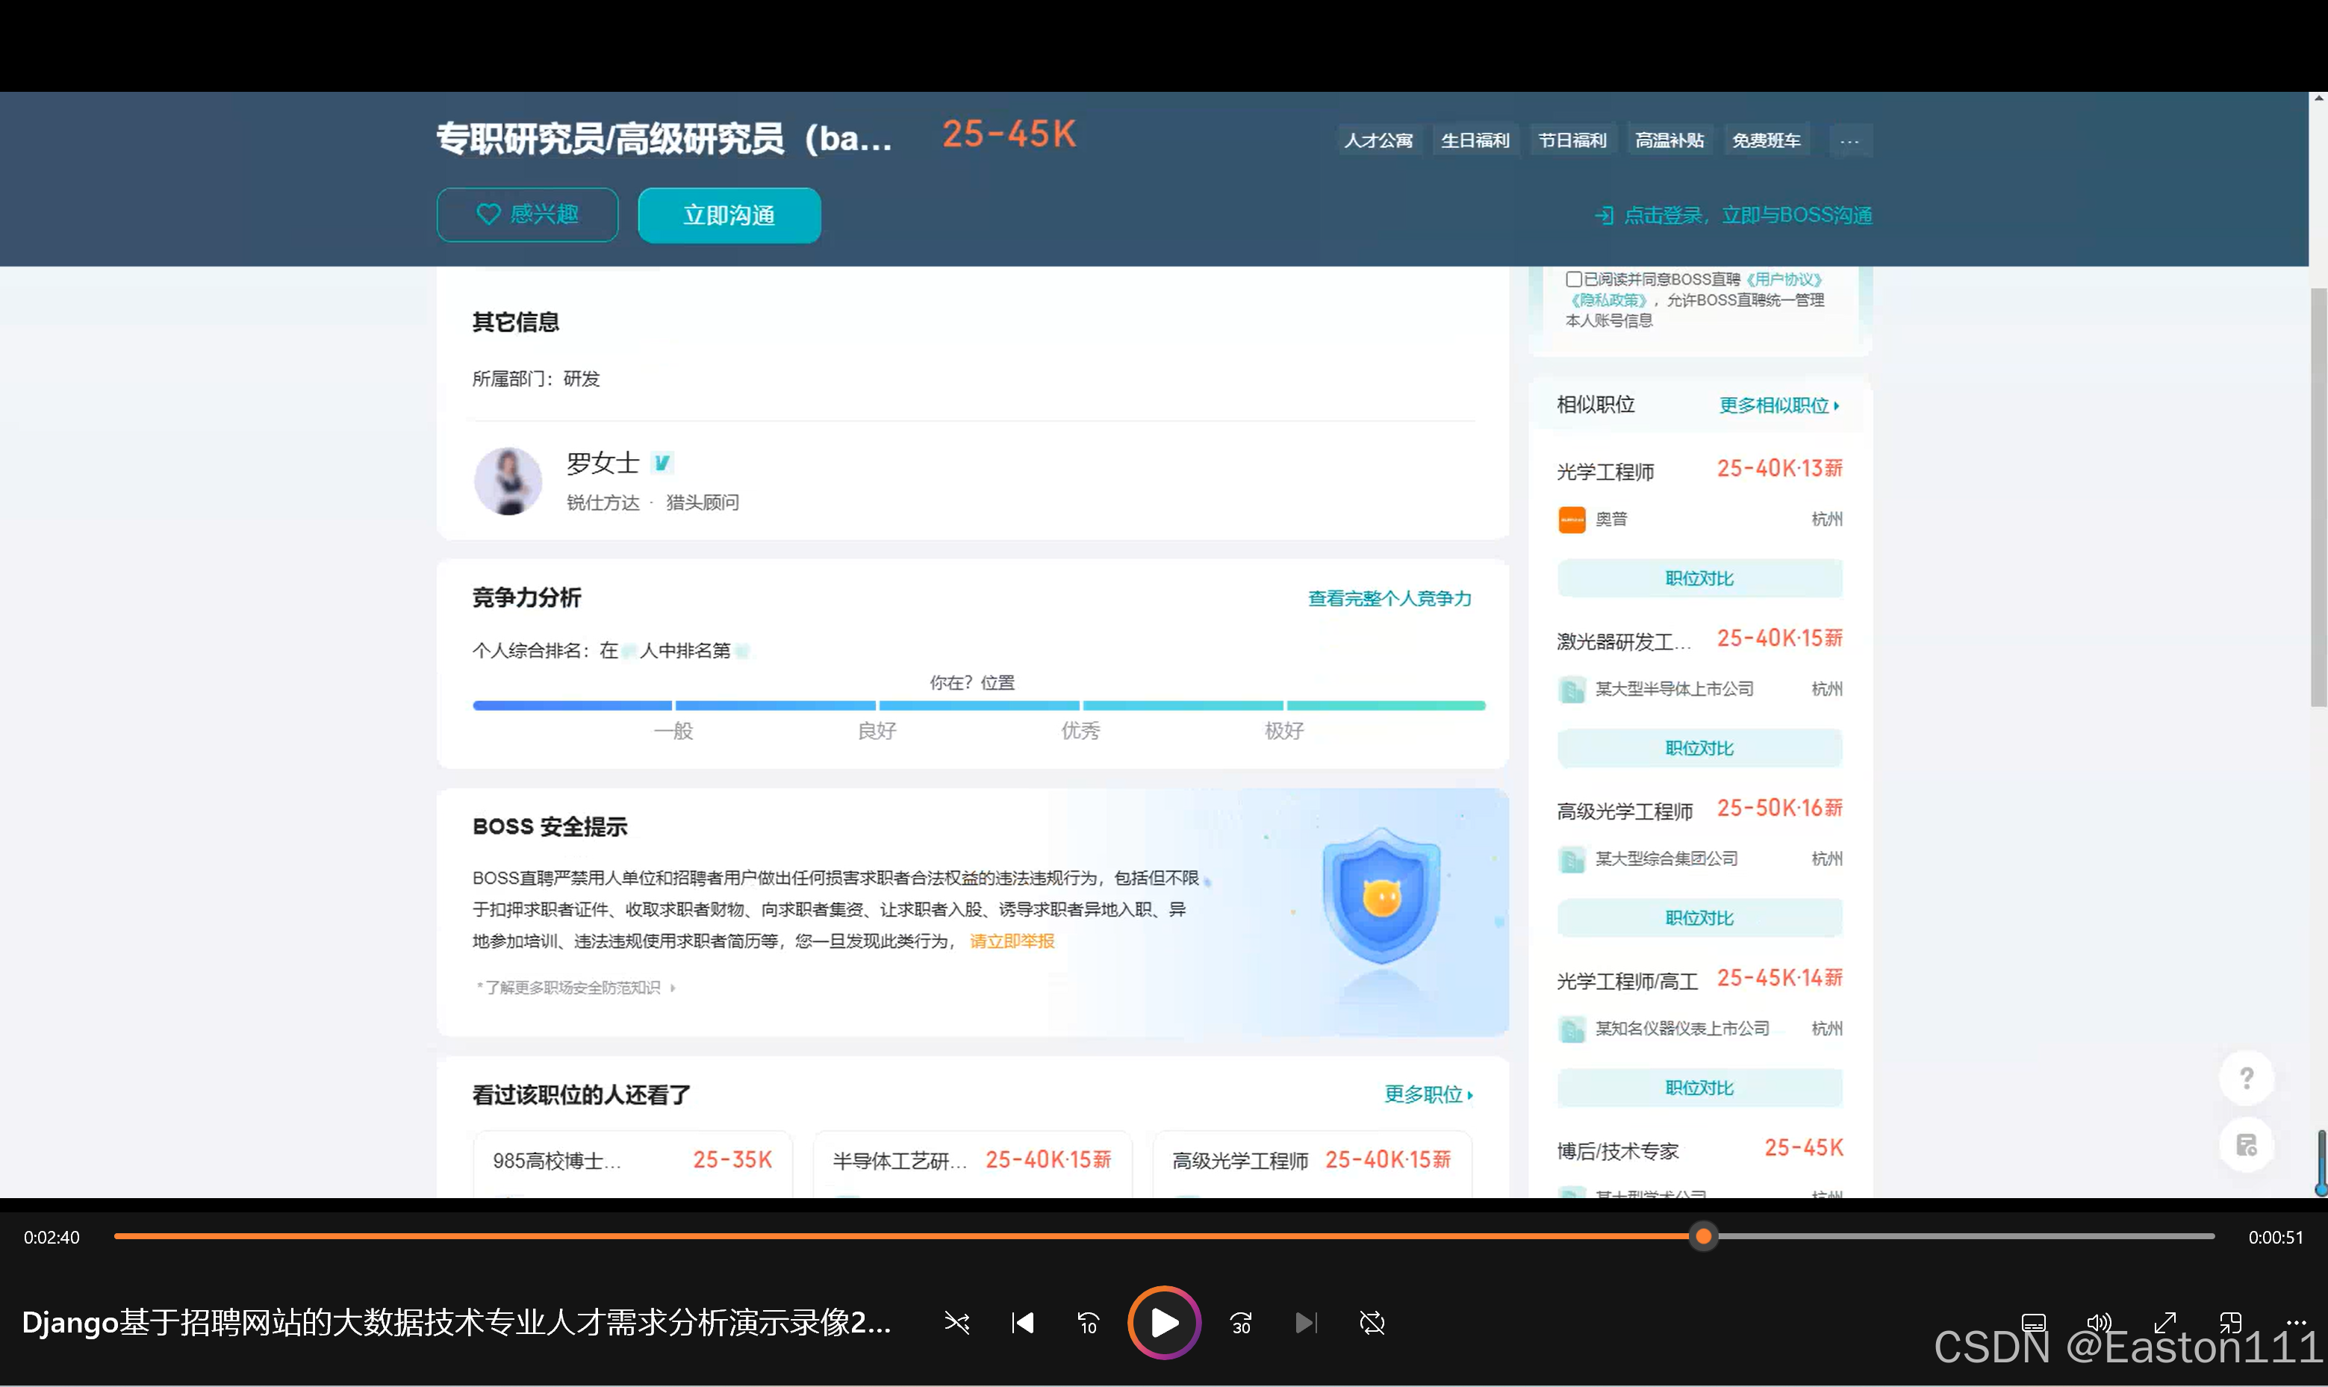Skip forward 30 seconds

click(1241, 1323)
